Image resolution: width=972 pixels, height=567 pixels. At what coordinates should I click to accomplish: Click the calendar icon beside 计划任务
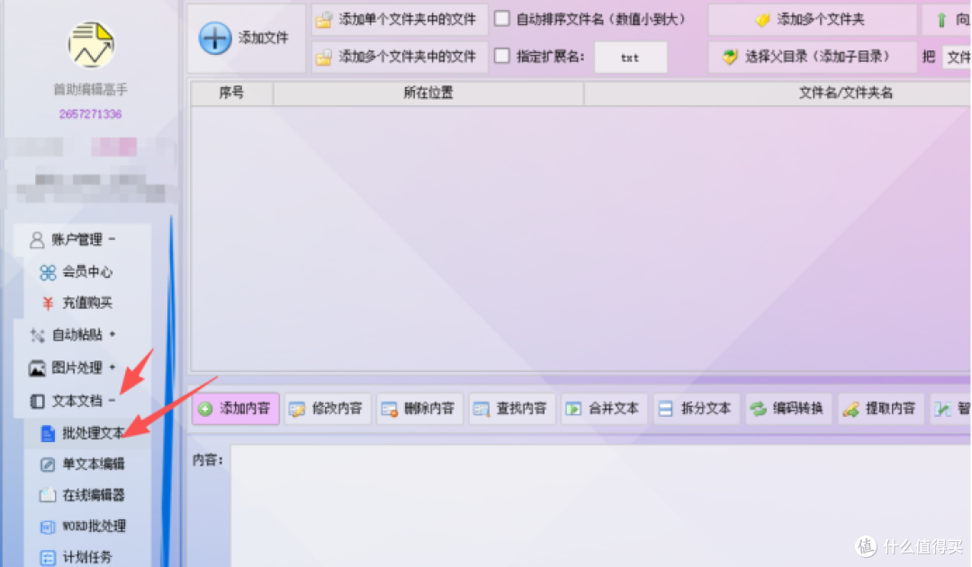48,558
